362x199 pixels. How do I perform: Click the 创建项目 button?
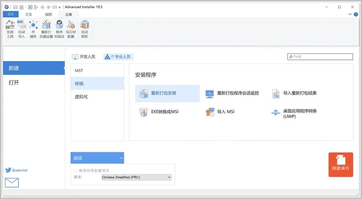[x=340, y=165]
